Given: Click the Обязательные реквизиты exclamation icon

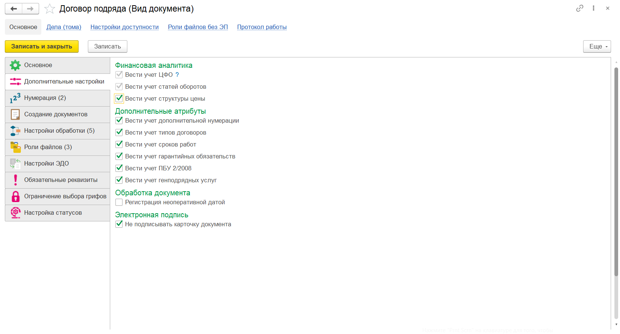Looking at the screenshot, I should pos(15,180).
